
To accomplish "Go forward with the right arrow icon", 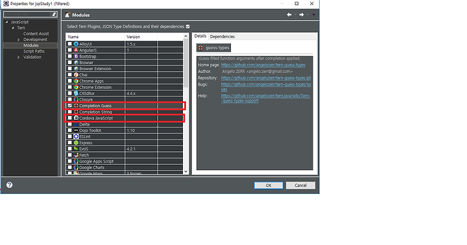I will click(302, 15).
